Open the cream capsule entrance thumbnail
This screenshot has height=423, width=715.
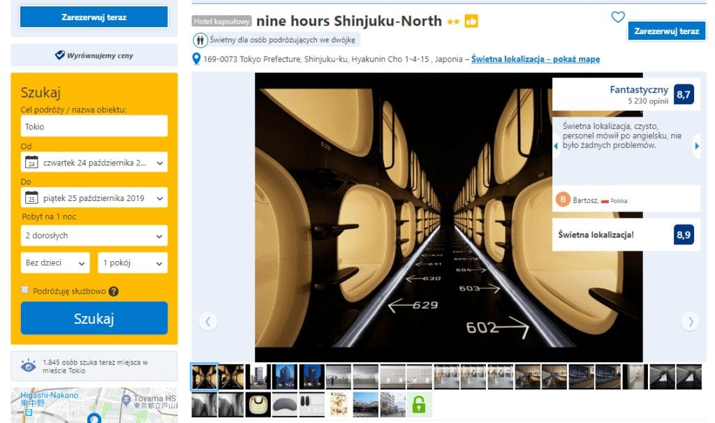tap(258, 404)
